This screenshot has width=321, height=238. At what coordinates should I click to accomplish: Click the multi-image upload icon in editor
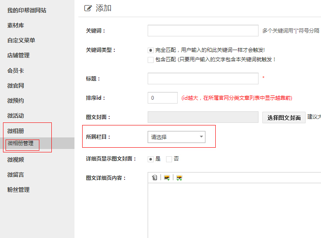coord(179,178)
